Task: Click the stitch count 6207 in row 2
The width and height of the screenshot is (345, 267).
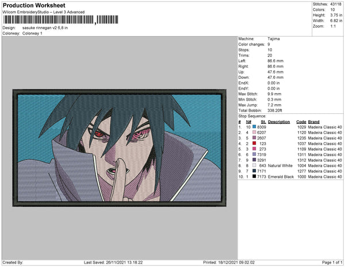Action: (262, 132)
